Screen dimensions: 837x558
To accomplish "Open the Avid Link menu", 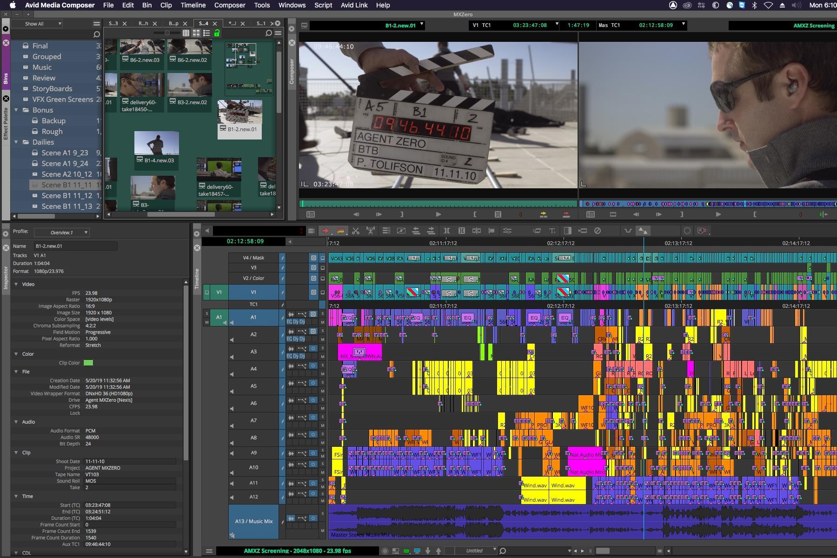I will pyautogui.click(x=354, y=5).
